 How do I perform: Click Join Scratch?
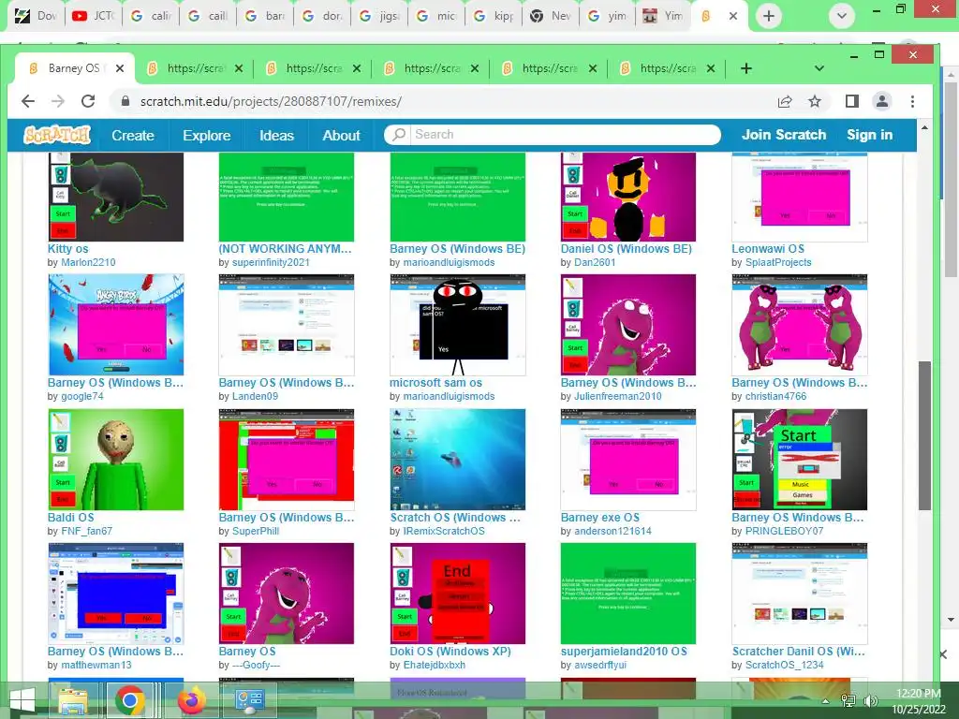tap(784, 135)
